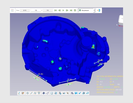Click the split path tool icon
Image resolution: width=133 pixels, height=103 pixels.
click(48, 93)
